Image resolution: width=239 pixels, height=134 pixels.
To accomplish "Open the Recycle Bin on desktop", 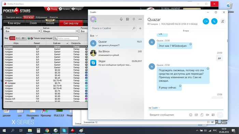I will [229, 7].
